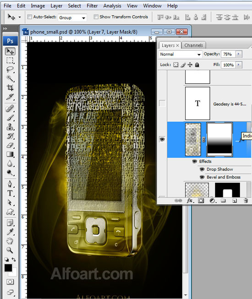Click the background color swatch
Screen dimensions: 252x299
[14, 273]
